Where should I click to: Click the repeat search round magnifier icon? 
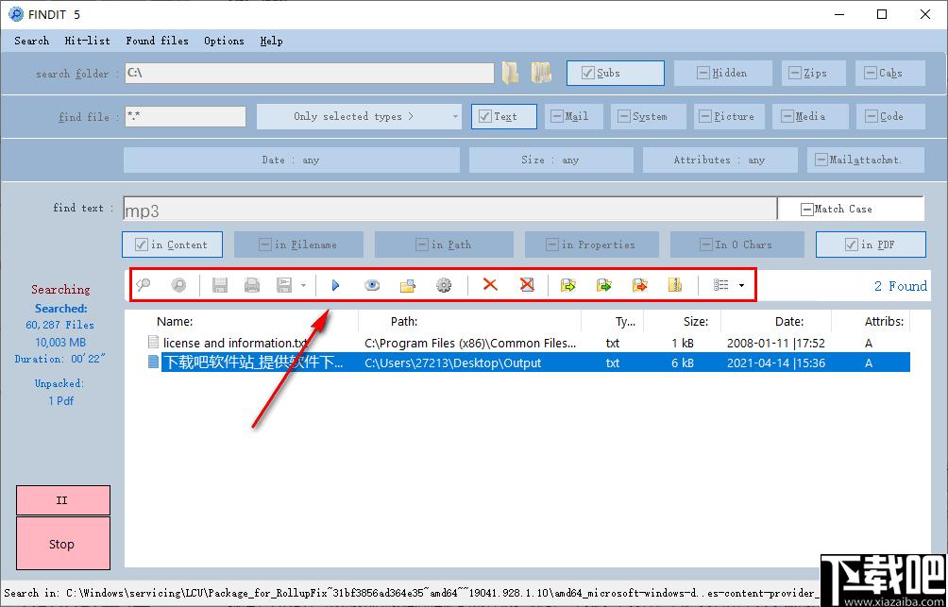click(x=178, y=285)
